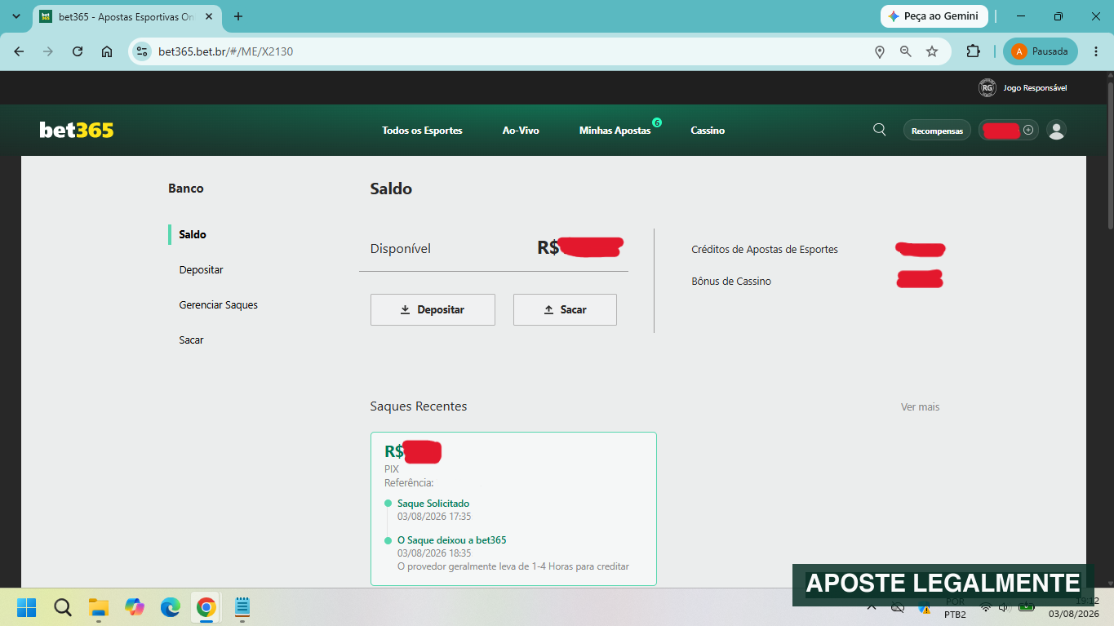Open Copilot from the taskbar
Image resolution: width=1114 pixels, height=626 pixels.
point(135,607)
